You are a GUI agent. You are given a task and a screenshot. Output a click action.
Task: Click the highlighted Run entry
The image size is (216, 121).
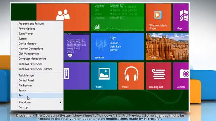coord(37,95)
